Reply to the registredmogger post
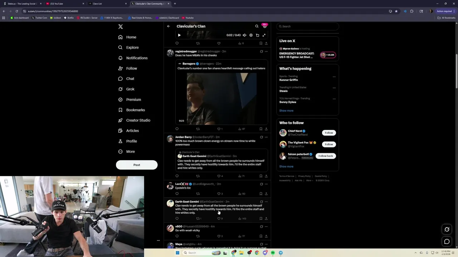 177,129
